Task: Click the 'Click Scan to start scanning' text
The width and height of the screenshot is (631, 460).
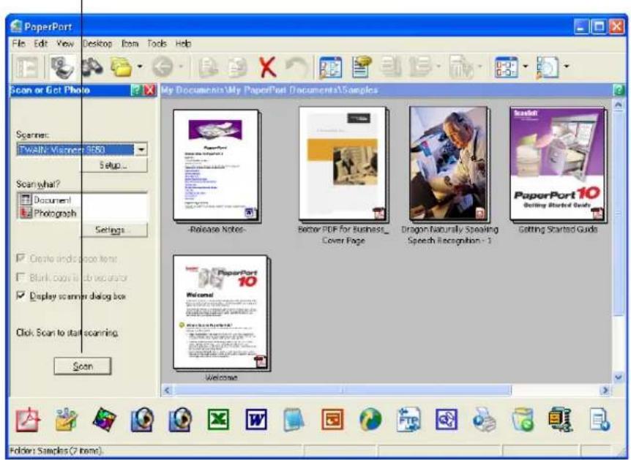Action: pyautogui.click(x=67, y=333)
